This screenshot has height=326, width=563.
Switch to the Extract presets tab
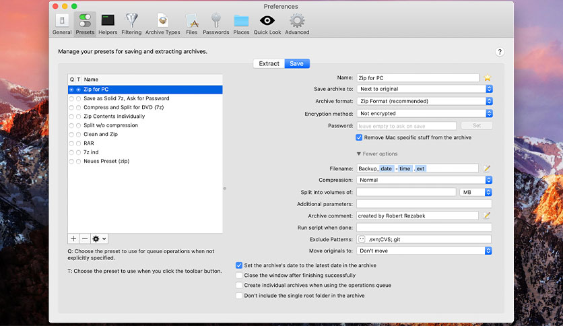tap(269, 63)
